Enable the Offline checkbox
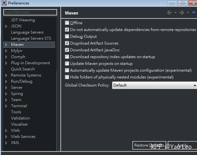The width and height of the screenshot is (197, 155). 67,23
